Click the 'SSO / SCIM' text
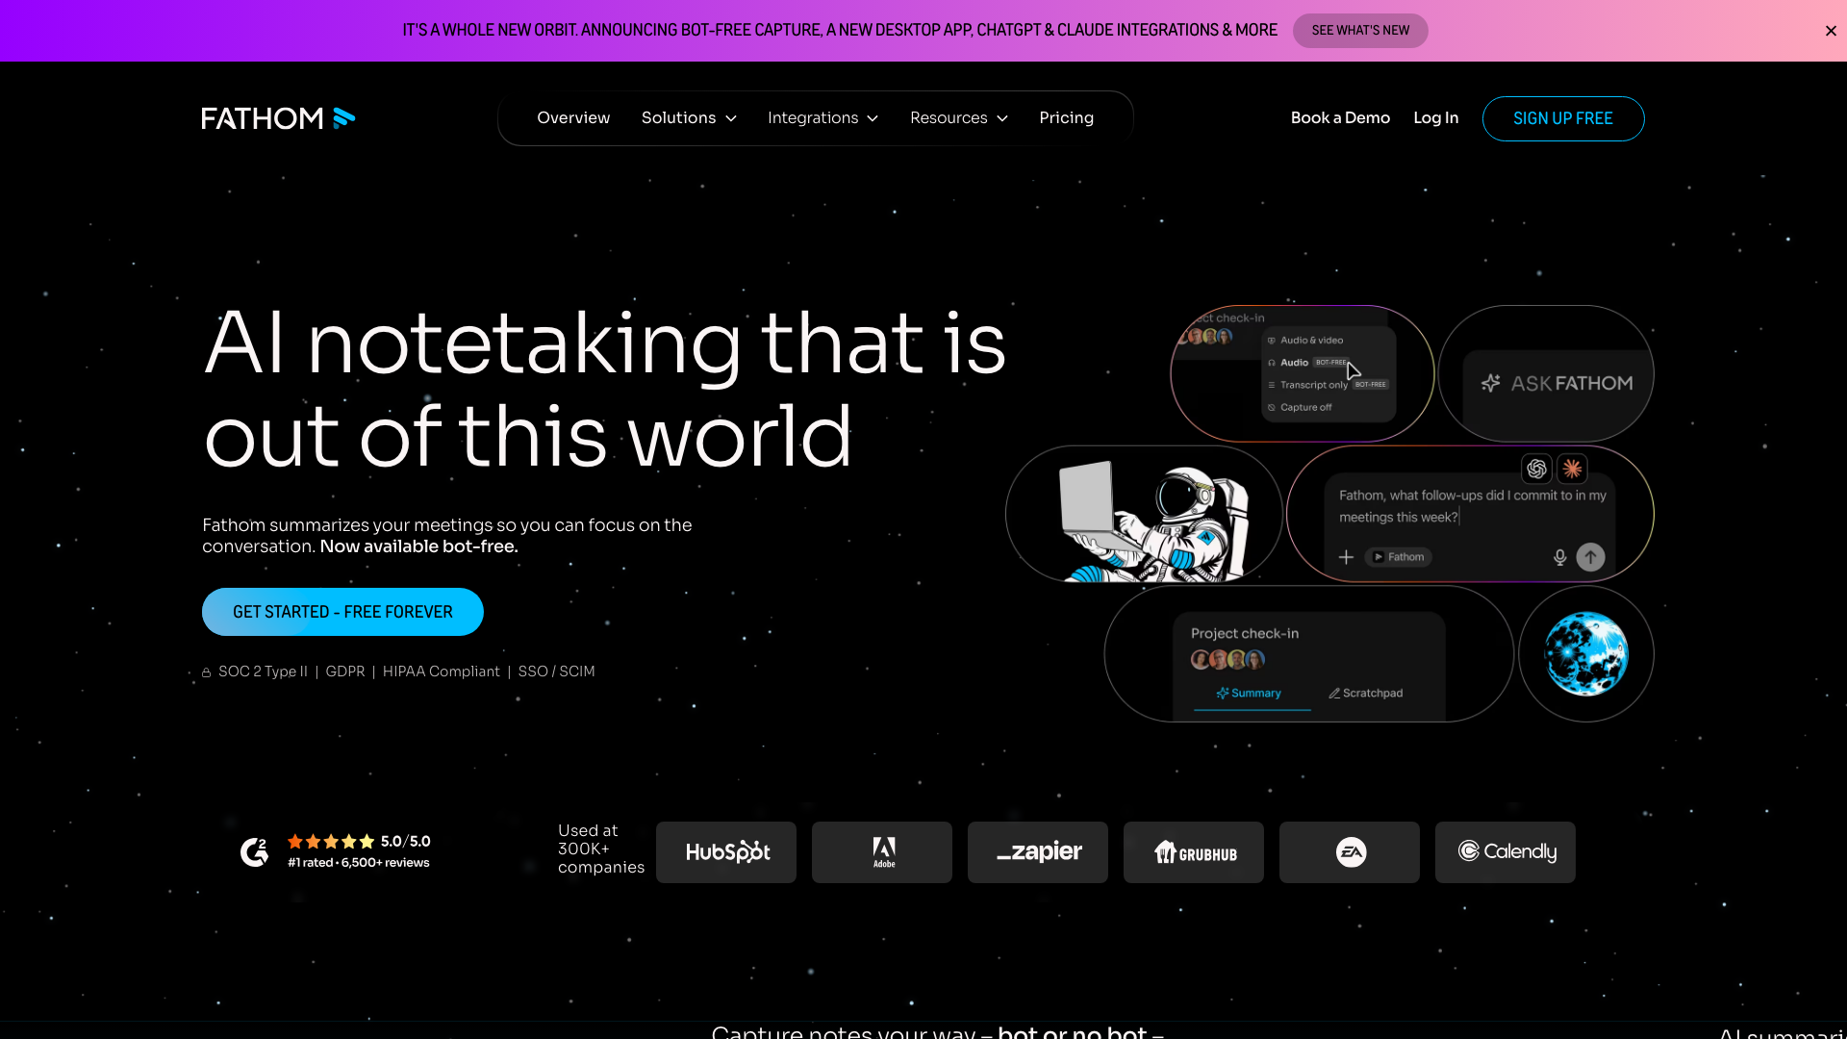The image size is (1847, 1039). [x=557, y=672]
